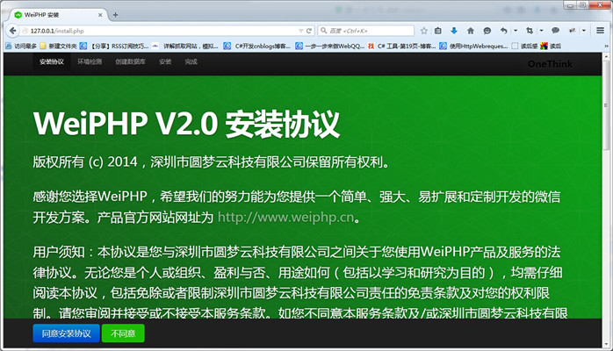
Task: Select the WeiPHP 安装 browser tab
Action: pos(59,15)
